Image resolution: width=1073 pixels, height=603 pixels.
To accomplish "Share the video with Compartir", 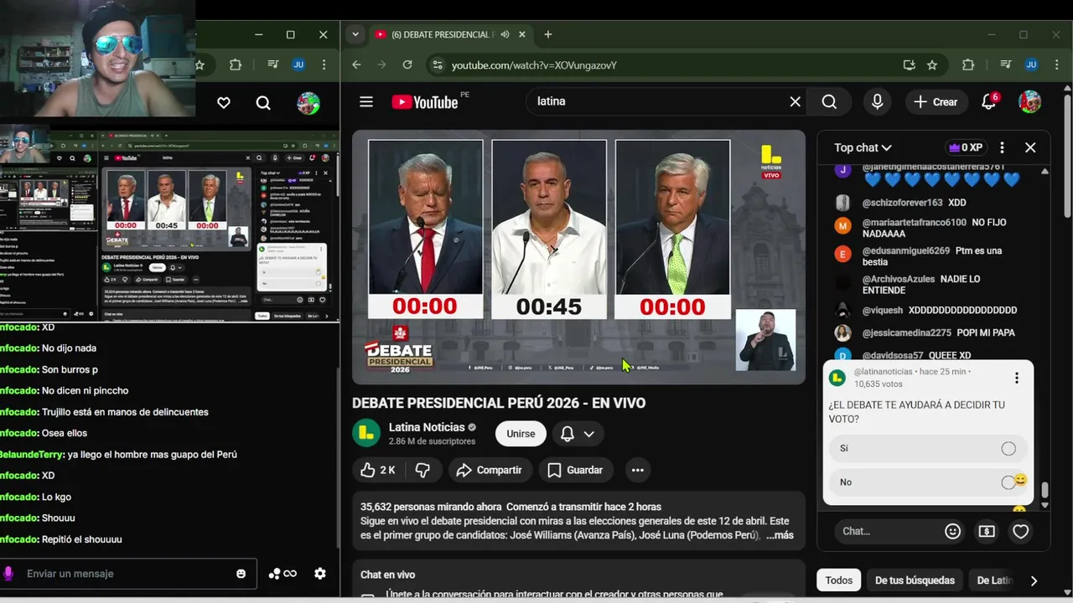I will pyautogui.click(x=489, y=470).
